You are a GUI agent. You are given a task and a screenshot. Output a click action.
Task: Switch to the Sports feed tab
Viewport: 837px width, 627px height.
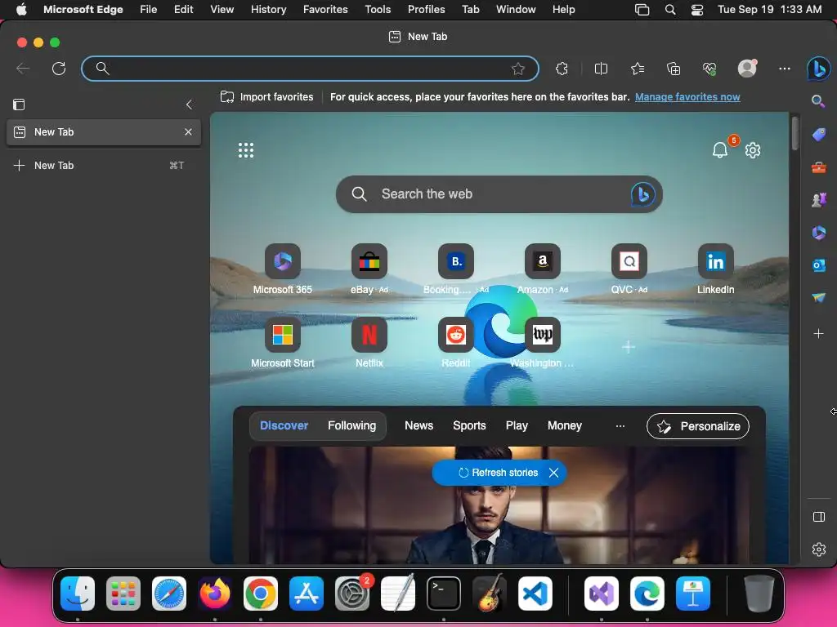coord(469,425)
